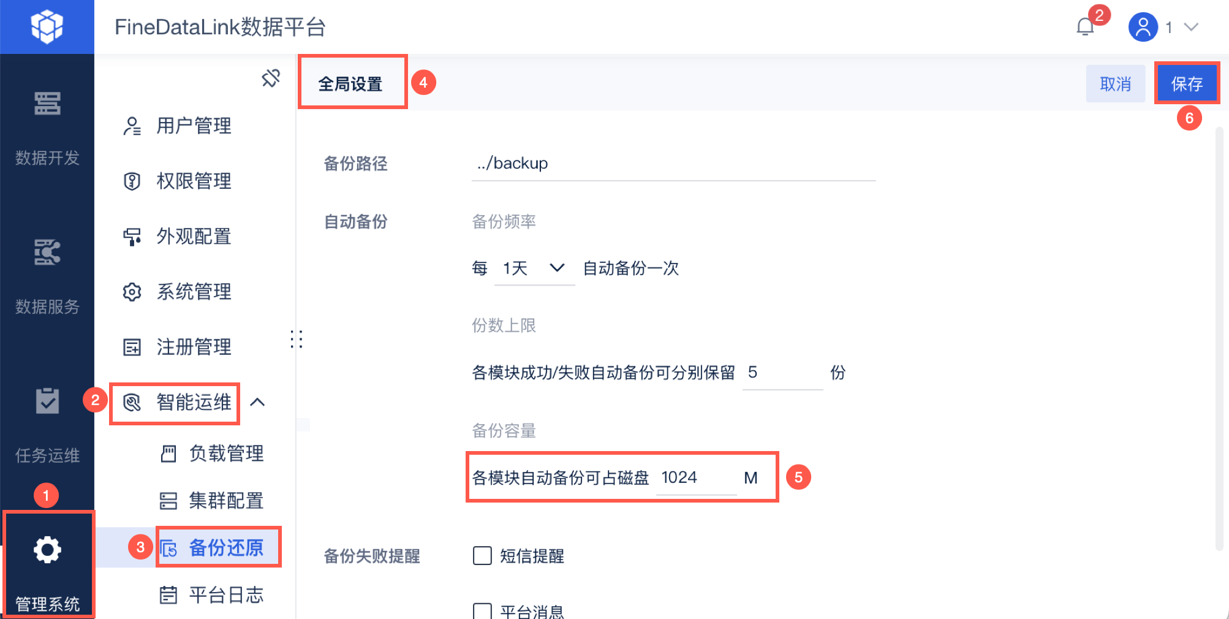
Task: Click the 管理系统 gear icon
Action: (47, 549)
